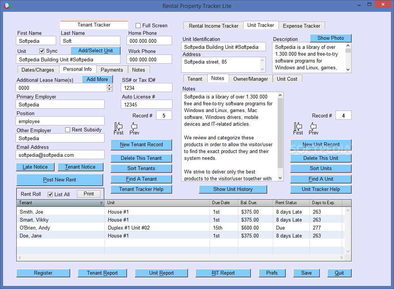Viewport: 394px width, 289px height.
Task: Select the unit Notes sub-tab
Action: tap(218, 78)
